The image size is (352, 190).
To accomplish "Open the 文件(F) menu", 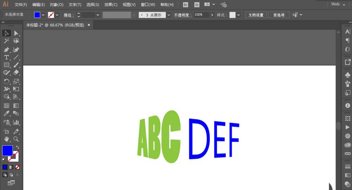I will pos(21,5).
